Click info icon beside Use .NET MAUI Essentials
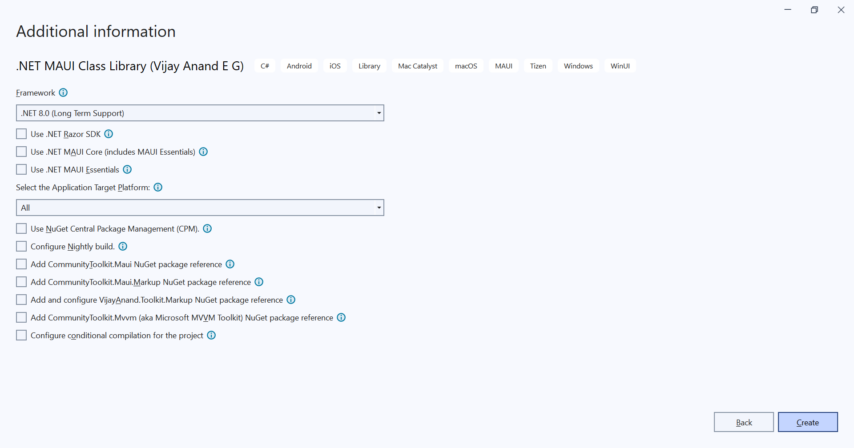The image size is (854, 448). pos(127,169)
